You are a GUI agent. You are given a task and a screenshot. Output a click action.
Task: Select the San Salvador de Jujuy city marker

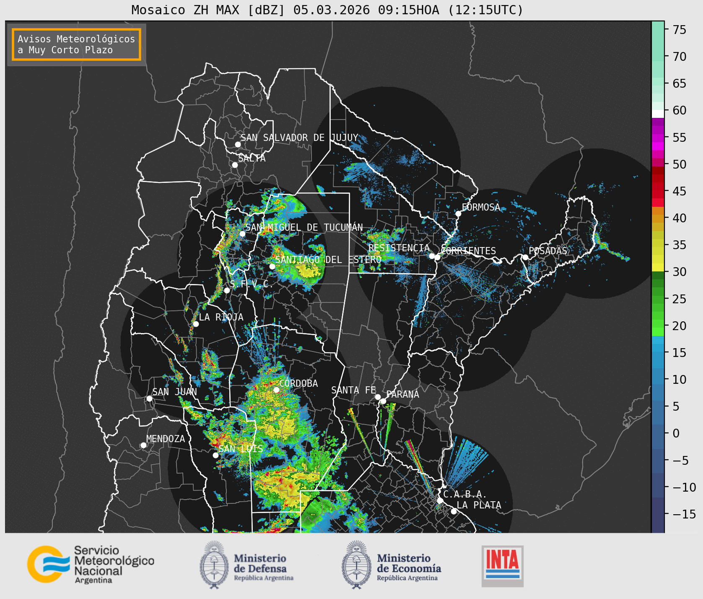pyautogui.click(x=238, y=144)
